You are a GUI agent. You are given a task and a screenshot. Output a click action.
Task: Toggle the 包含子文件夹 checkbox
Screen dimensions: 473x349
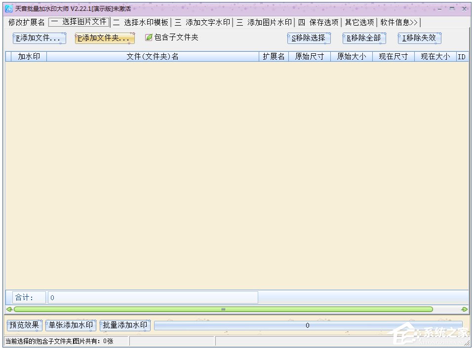172,38
